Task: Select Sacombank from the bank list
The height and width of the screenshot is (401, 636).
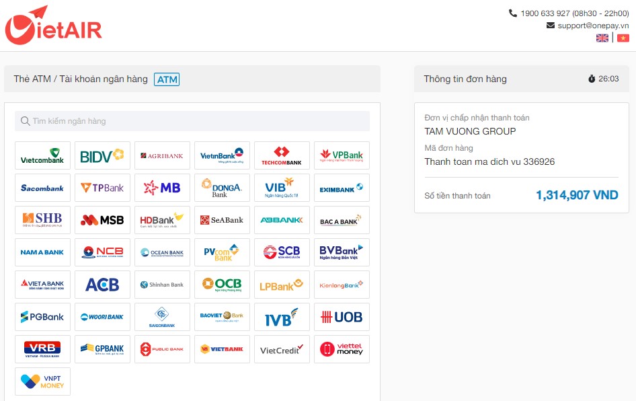Action: pos(42,188)
